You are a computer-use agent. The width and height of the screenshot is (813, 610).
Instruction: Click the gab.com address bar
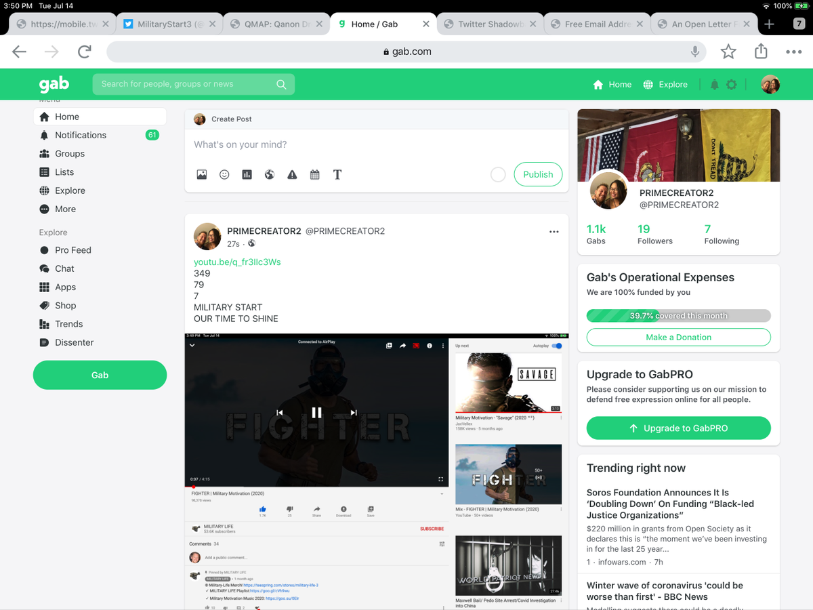coord(406,52)
